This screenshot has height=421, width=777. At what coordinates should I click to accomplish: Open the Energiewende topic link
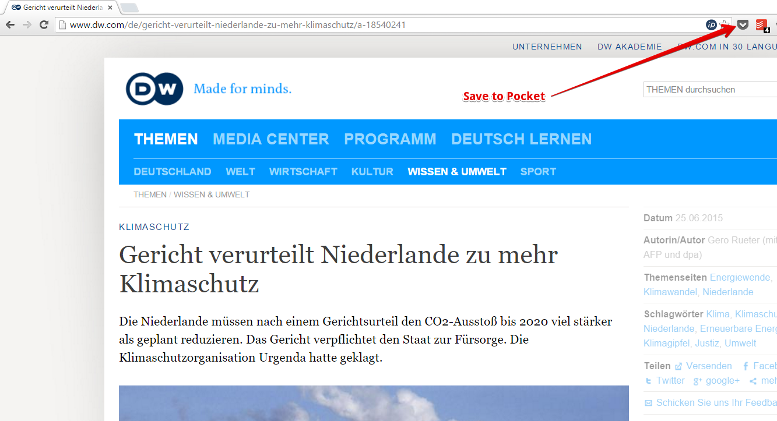(x=740, y=278)
